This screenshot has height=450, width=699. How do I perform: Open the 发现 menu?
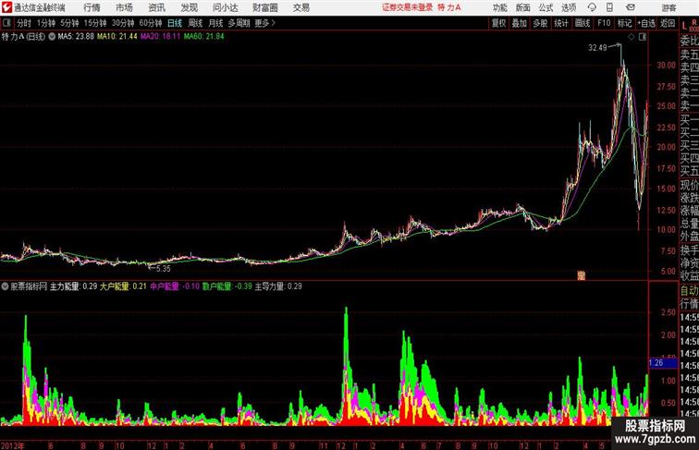tap(189, 7)
